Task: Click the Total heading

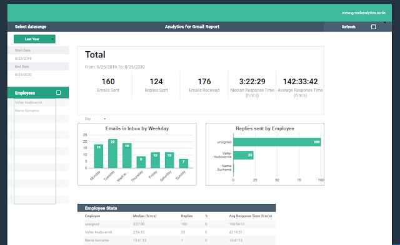Action: (x=95, y=55)
